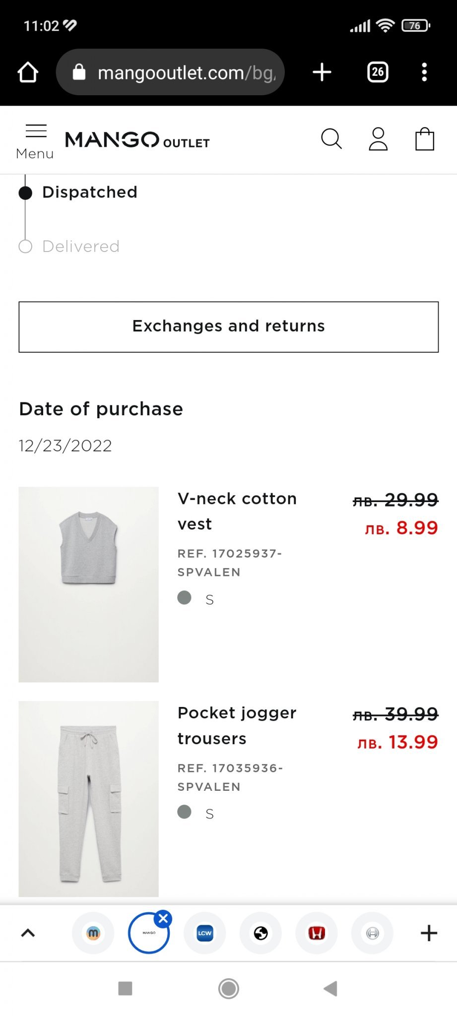Switch to the red Honda tab shortcut
Screen dimensions: 457x1016
[x=317, y=933]
